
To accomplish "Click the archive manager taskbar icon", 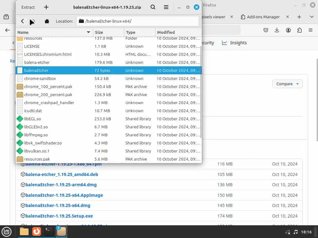I will (61, 231).
